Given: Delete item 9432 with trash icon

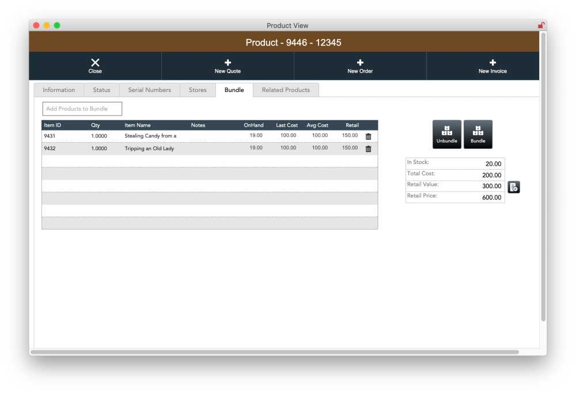Looking at the screenshot, I should [x=369, y=148].
